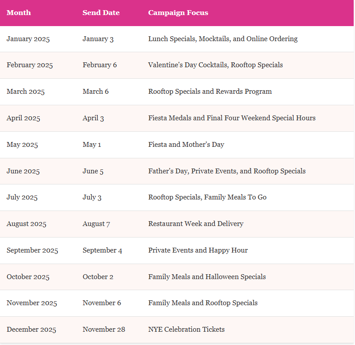Select the April 2025 row month
The height and width of the screenshot is (345, 355).
(x=23, y=118)
